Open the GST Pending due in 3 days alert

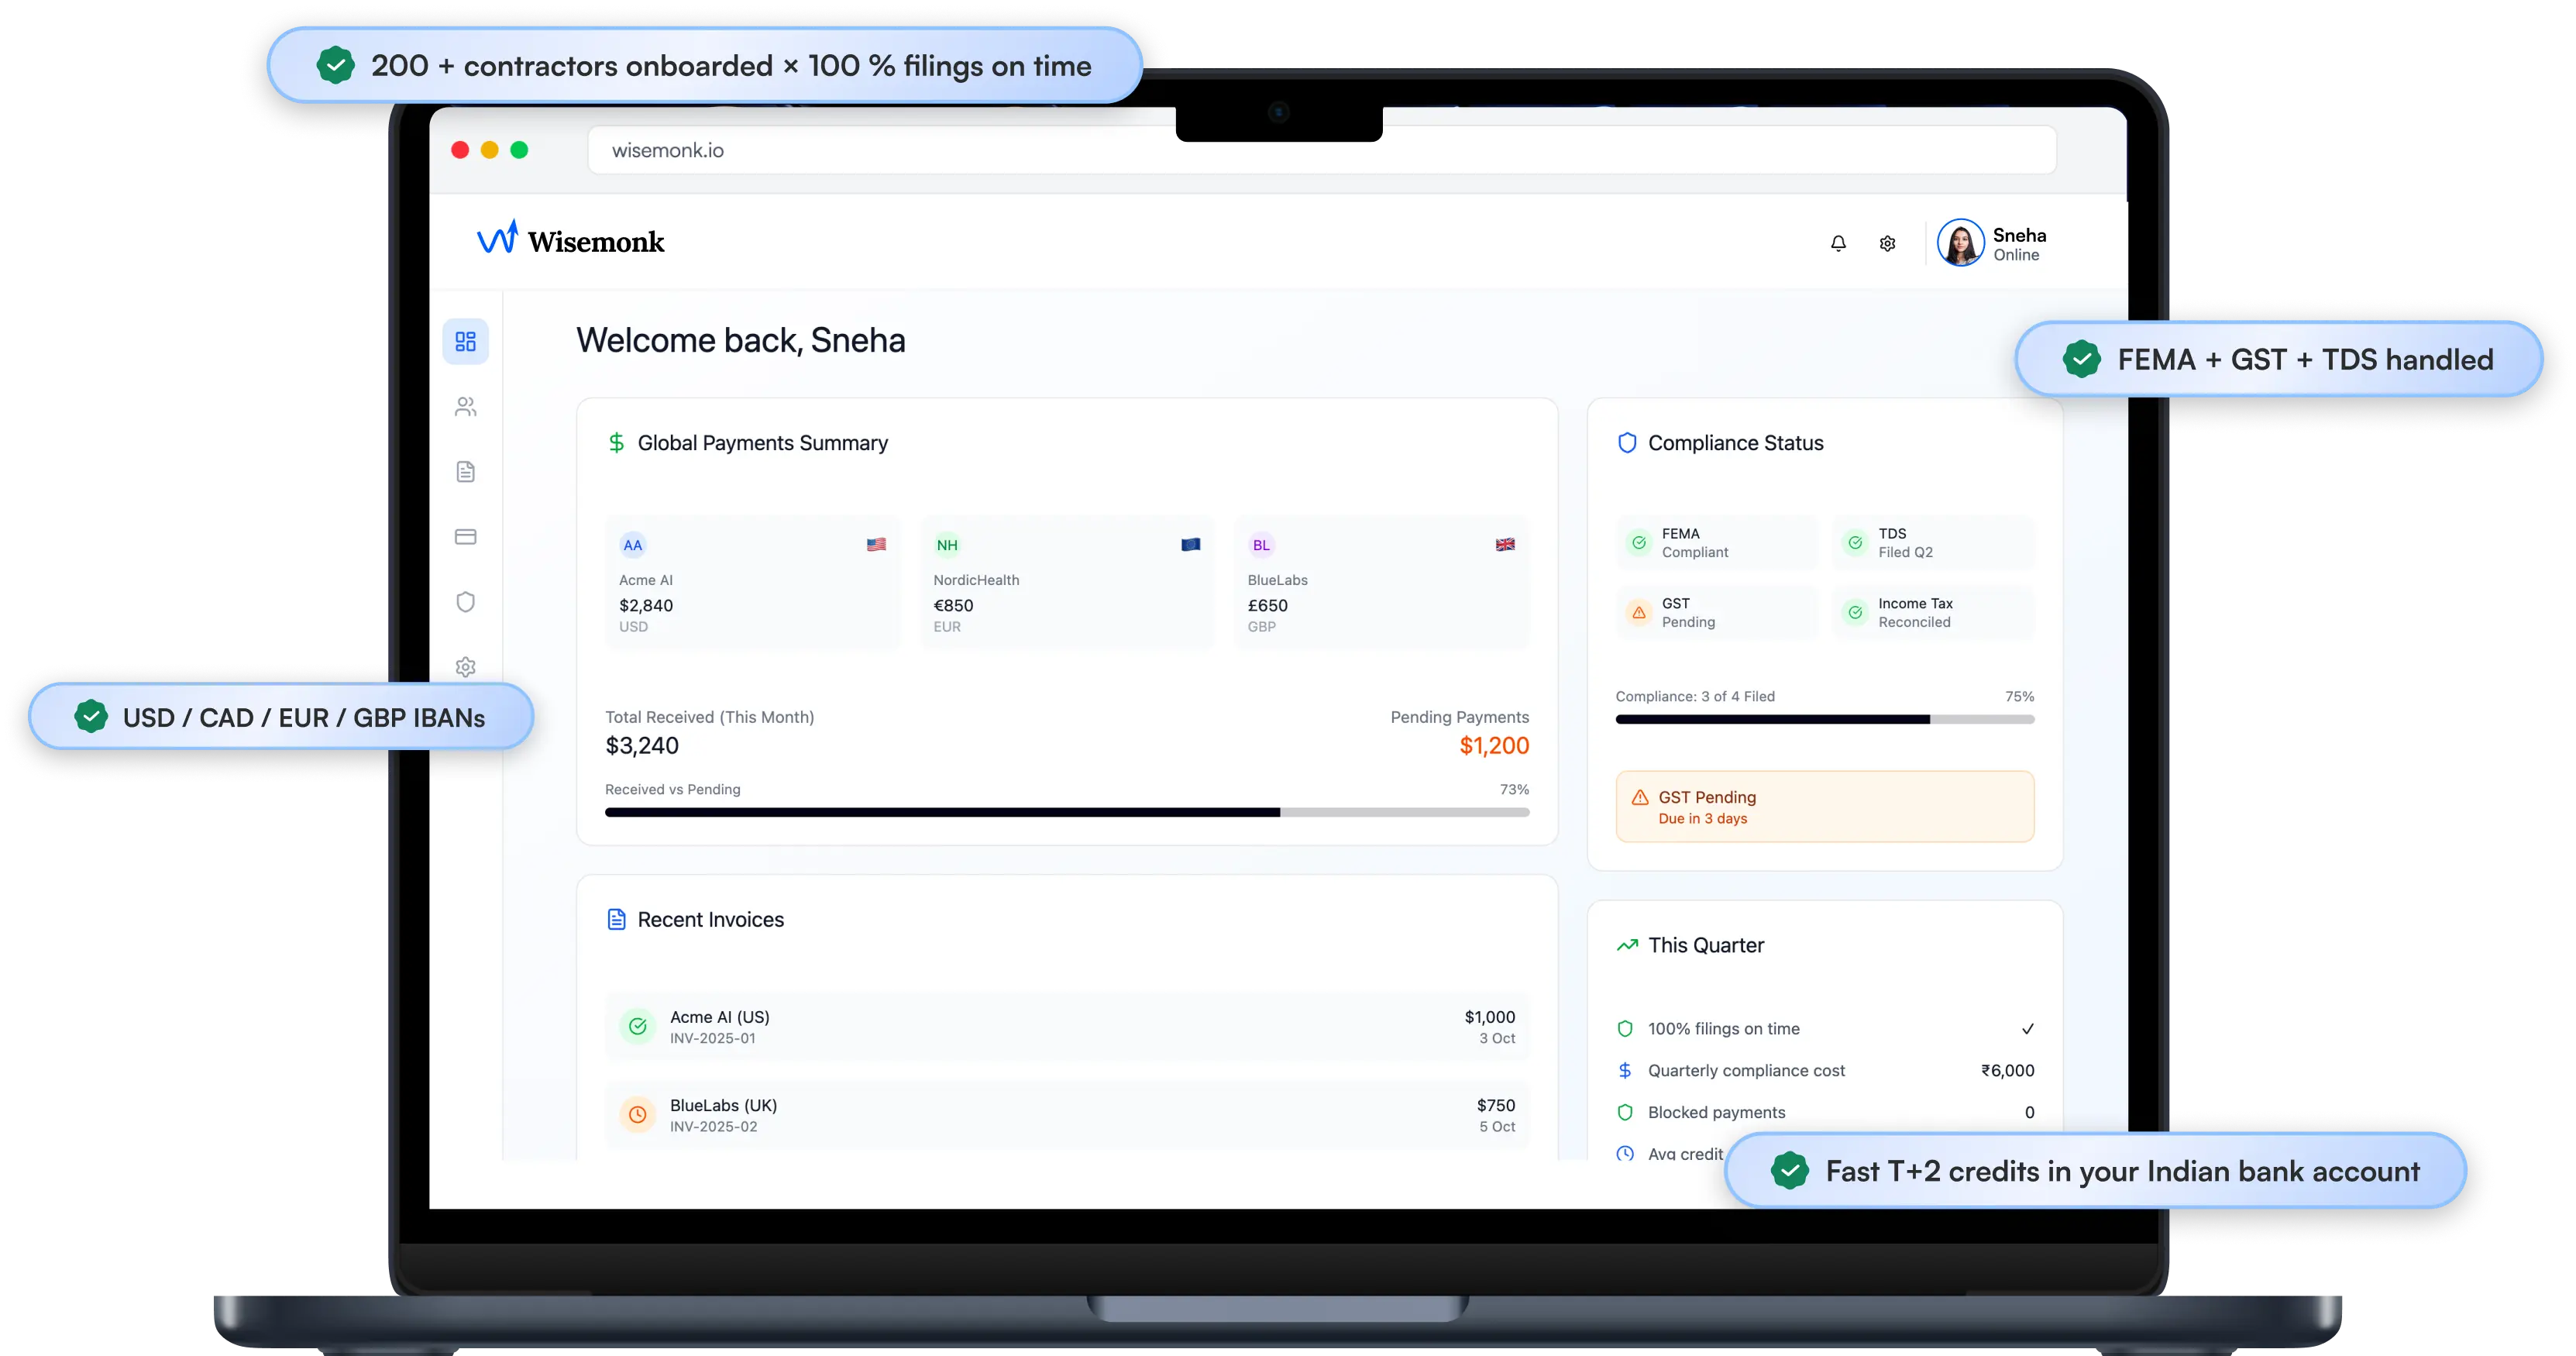(x=1824, y=806)
